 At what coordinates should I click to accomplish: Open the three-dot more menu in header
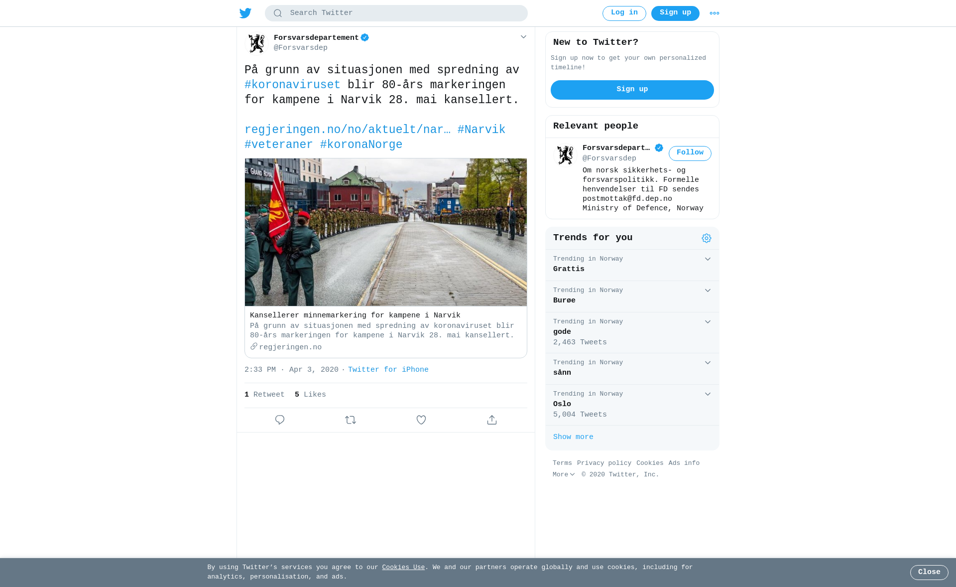715,13
